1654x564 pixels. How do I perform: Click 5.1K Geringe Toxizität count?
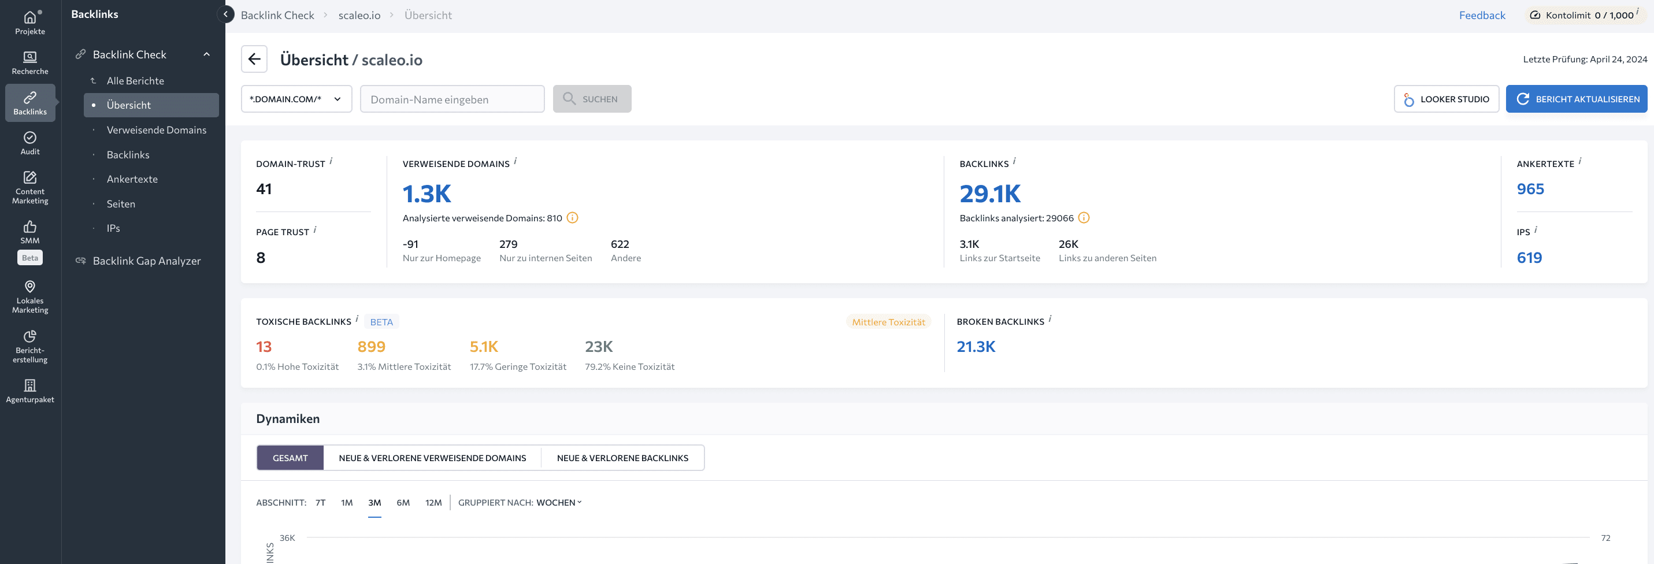point(484,347)
